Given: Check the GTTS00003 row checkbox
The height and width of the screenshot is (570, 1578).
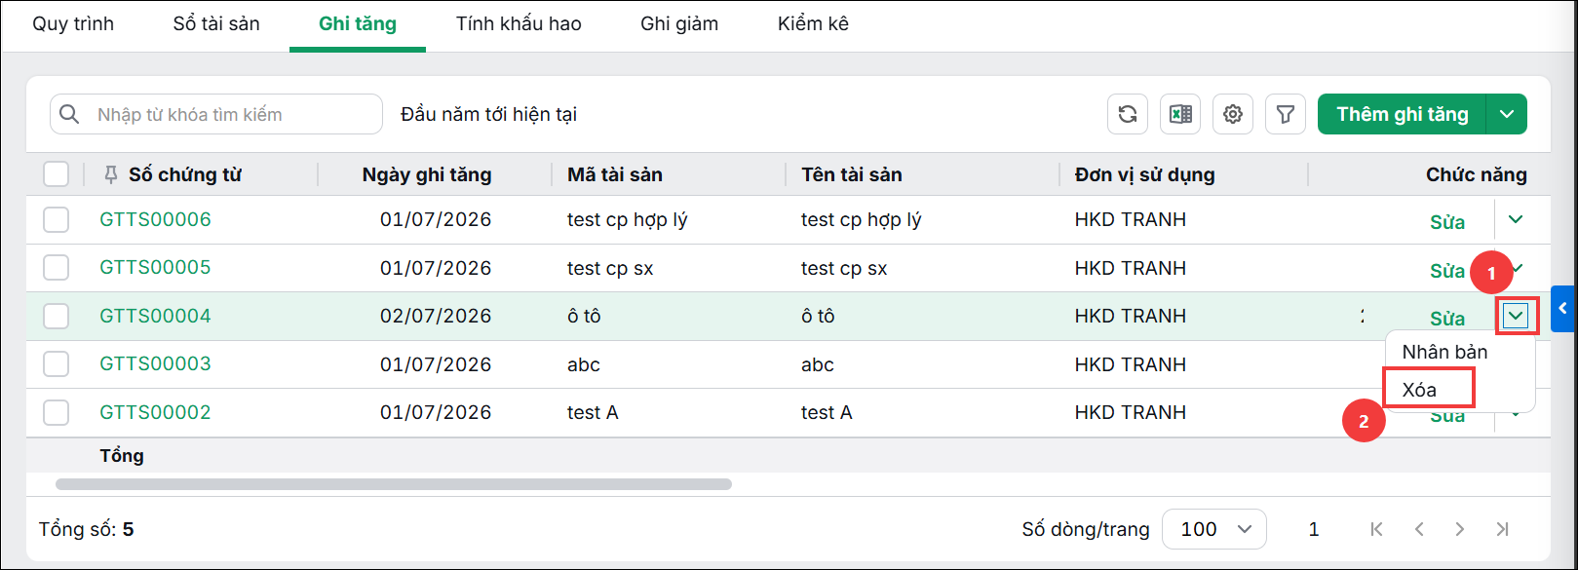Looking at the screenshot, I should coord(57,364).
